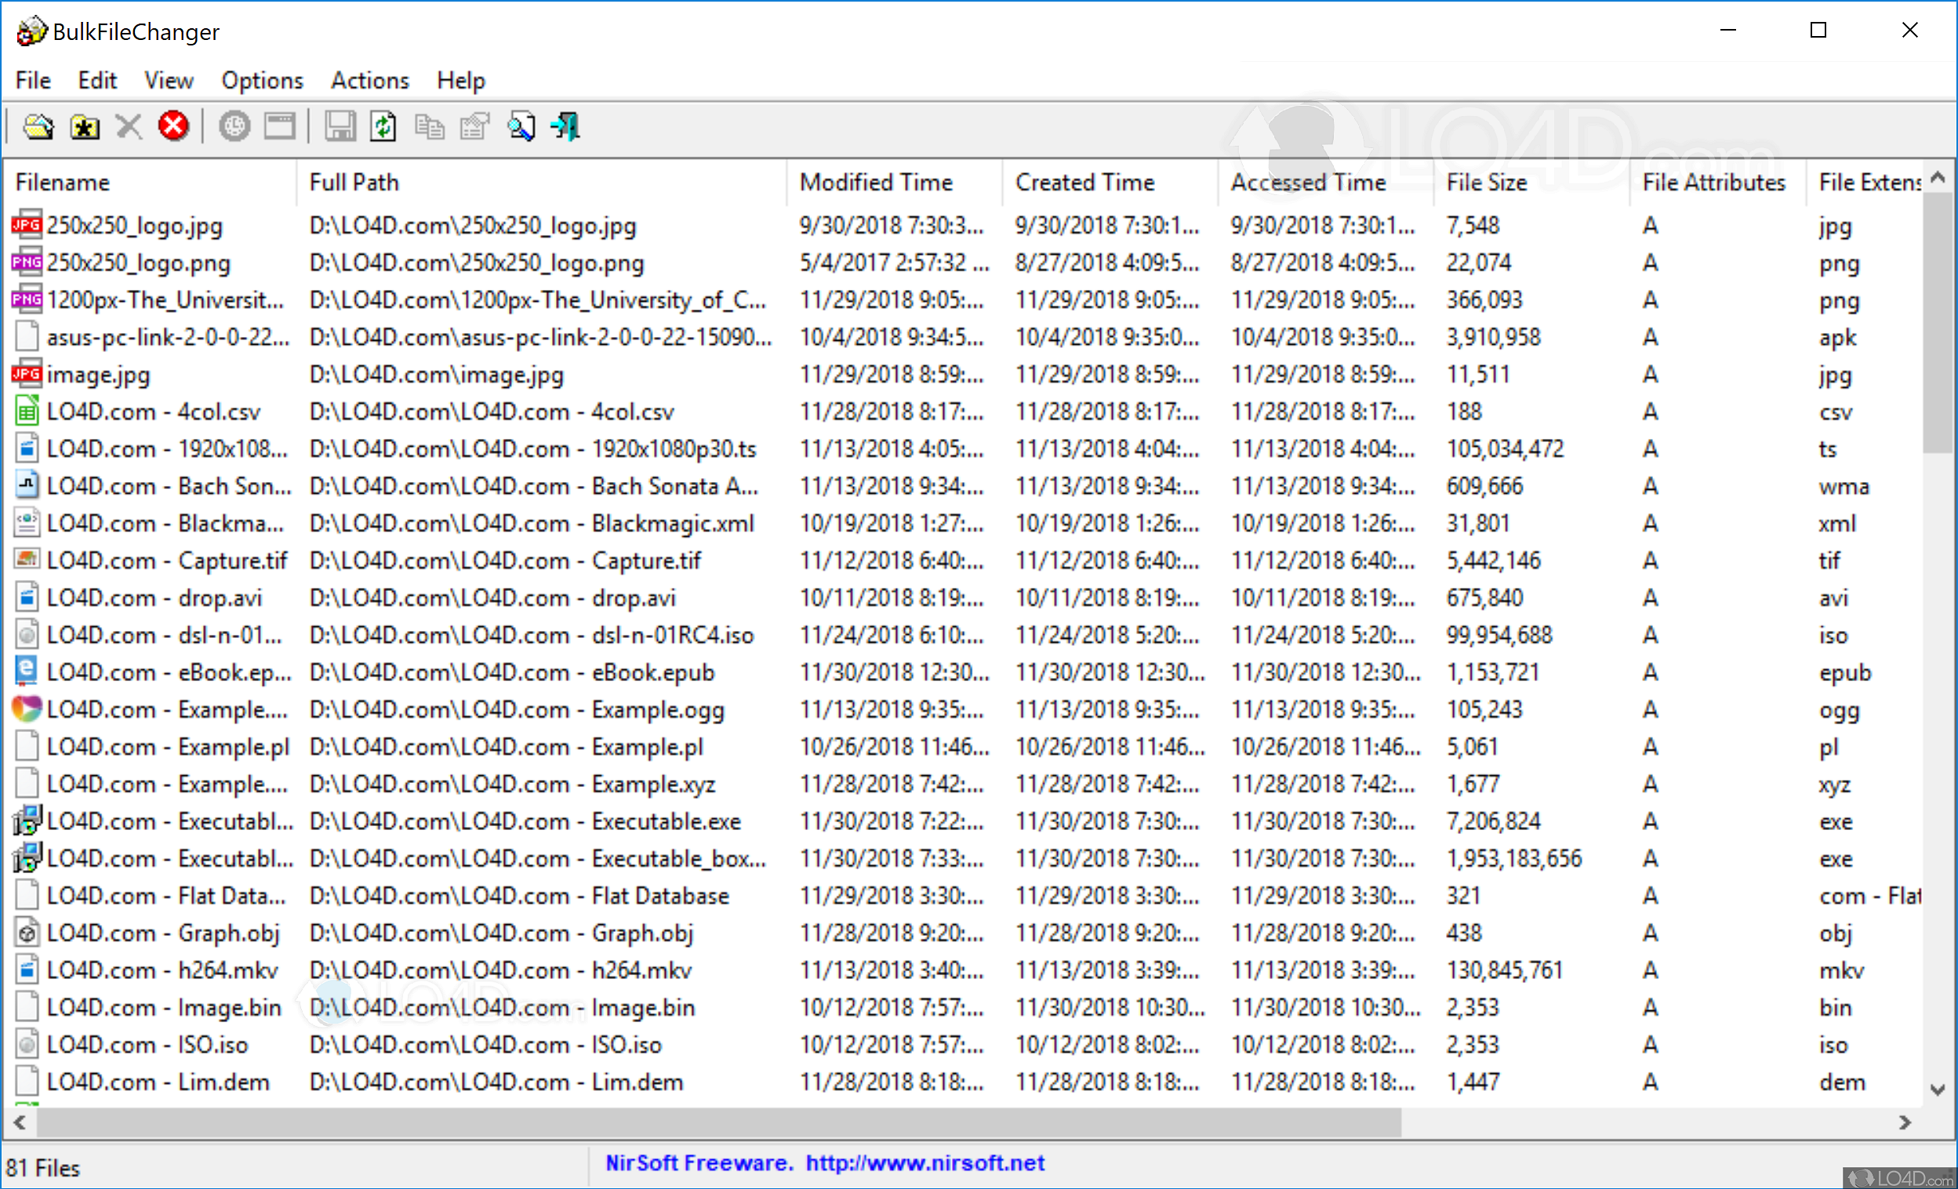Open the View menu
Viewport: 1958px width, 1189px height.
pos(169,80)
